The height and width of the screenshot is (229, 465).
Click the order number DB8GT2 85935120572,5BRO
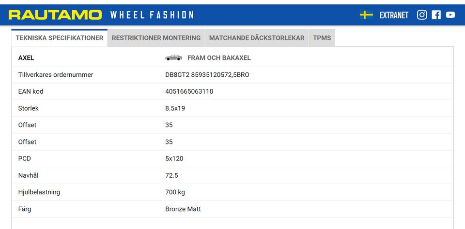tap(207, 75)
